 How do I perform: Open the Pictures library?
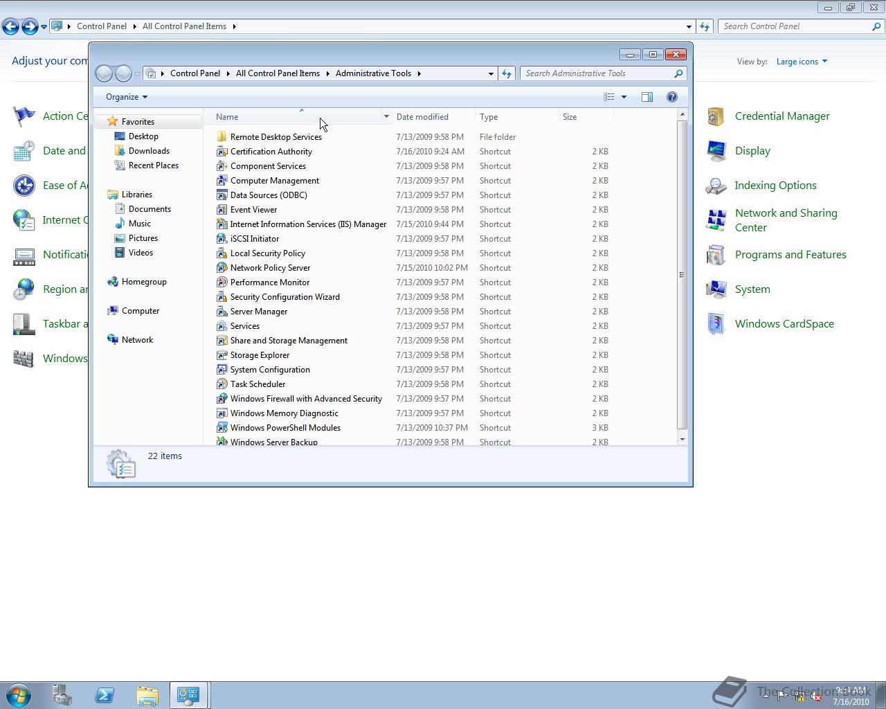pos(143,238)
